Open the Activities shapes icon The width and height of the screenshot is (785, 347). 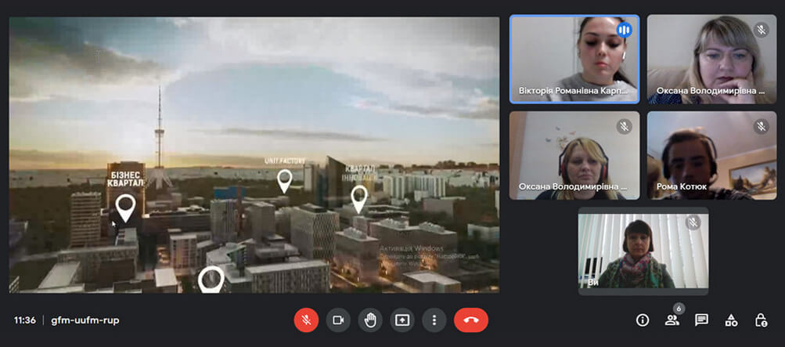tap(731, 320)
